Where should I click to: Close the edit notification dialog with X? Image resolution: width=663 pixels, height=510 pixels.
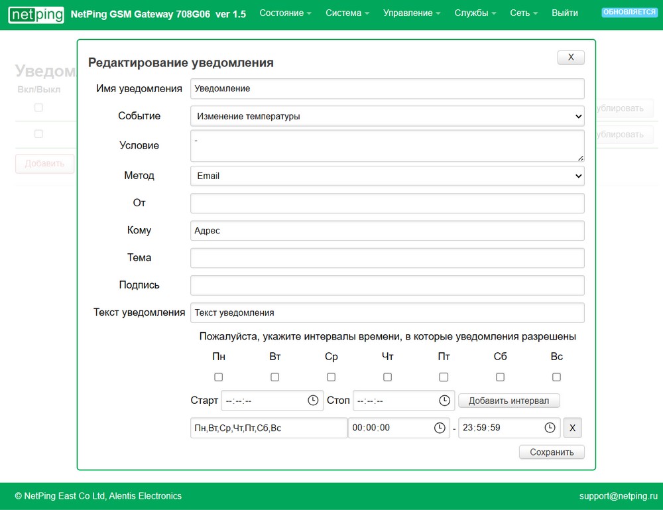[x=570, y=57]
